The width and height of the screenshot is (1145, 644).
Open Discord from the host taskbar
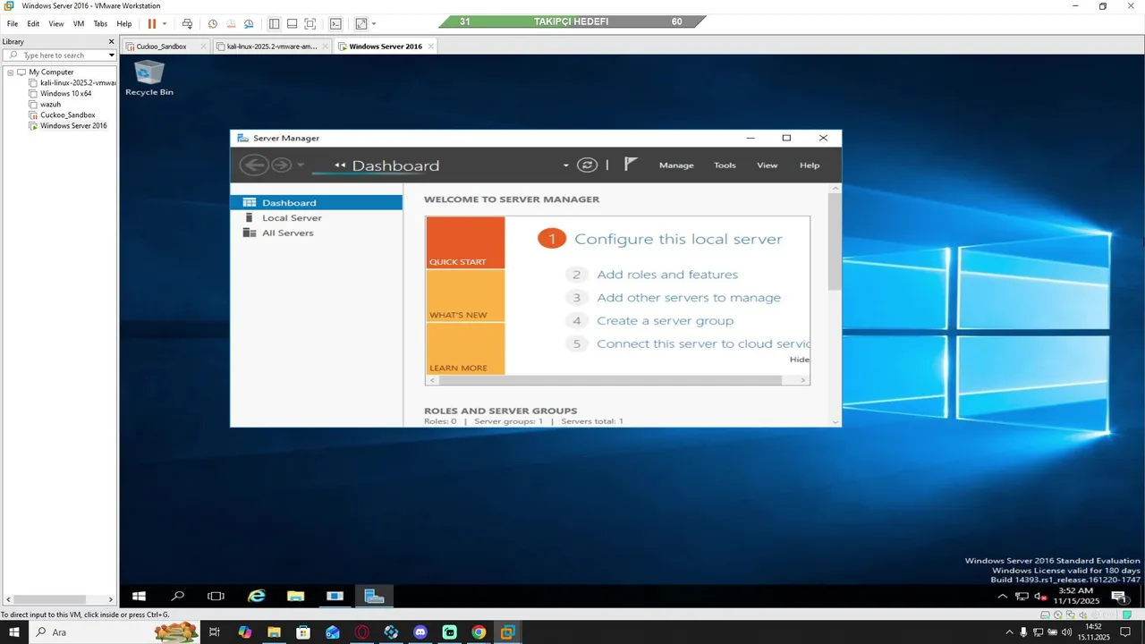pyautogui.click(x=420, y=632)
